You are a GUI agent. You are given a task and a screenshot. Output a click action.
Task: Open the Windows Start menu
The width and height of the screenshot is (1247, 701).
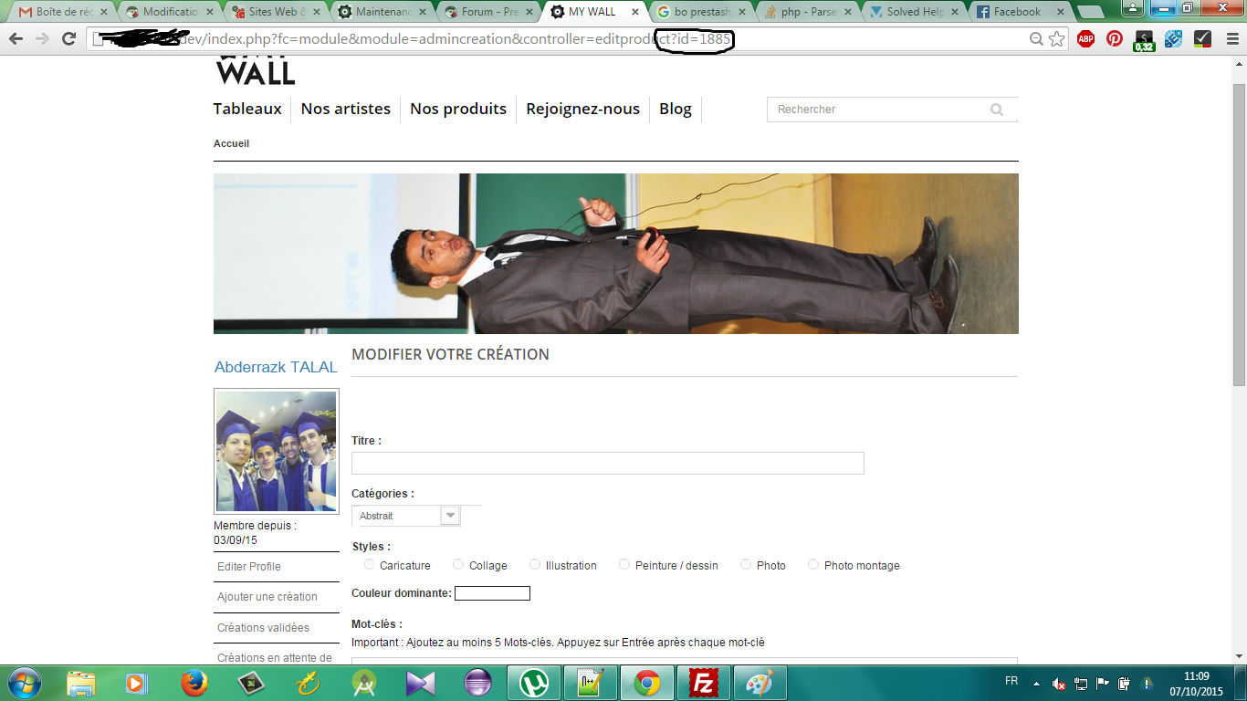tap(23, 683)
